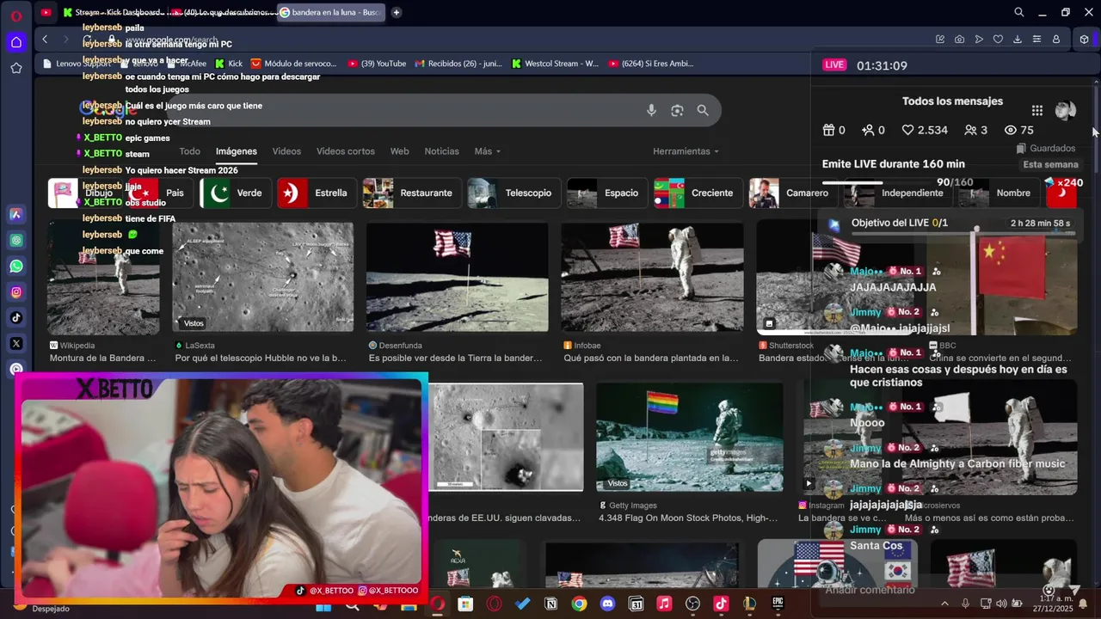Open ChatGPT icon in Opera sidebar
The image size is (1101, 619).
16,241
